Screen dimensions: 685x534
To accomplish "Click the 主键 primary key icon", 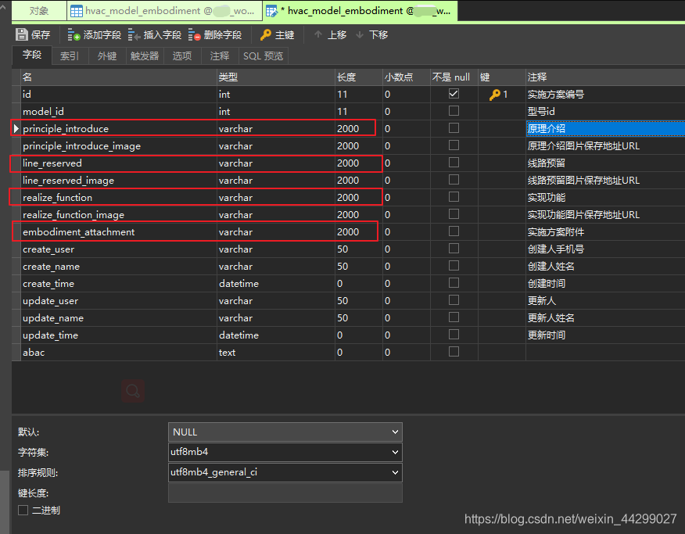I will [x=267, y=34].
